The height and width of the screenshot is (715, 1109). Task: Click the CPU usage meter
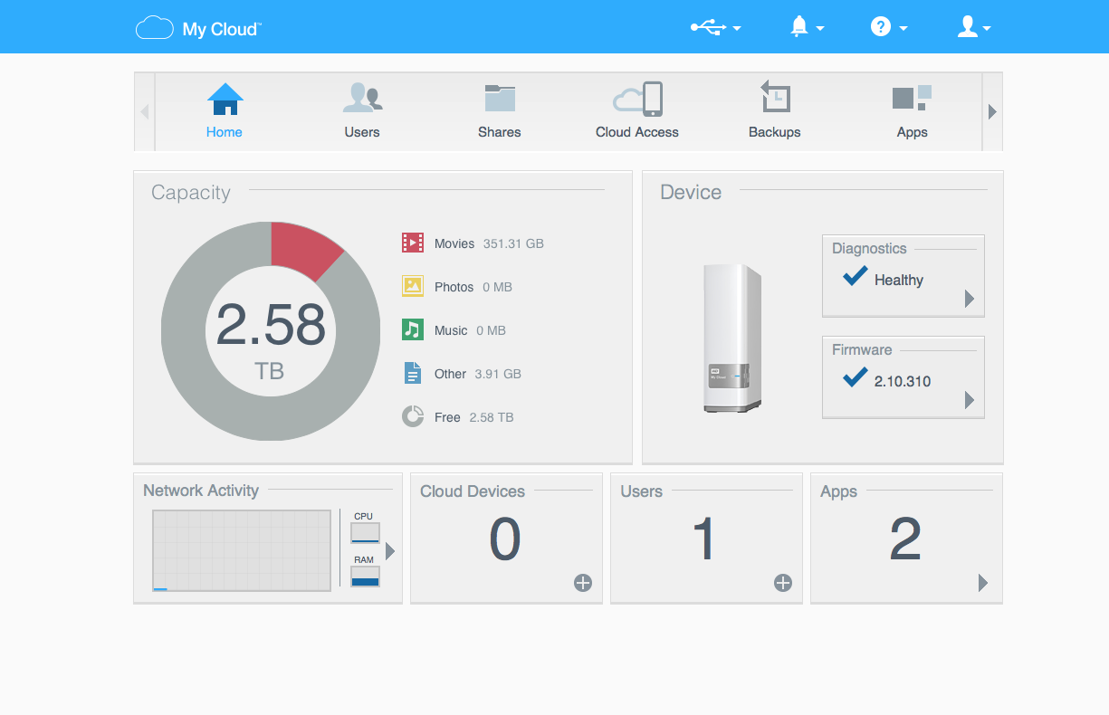(x=365, y=533)
